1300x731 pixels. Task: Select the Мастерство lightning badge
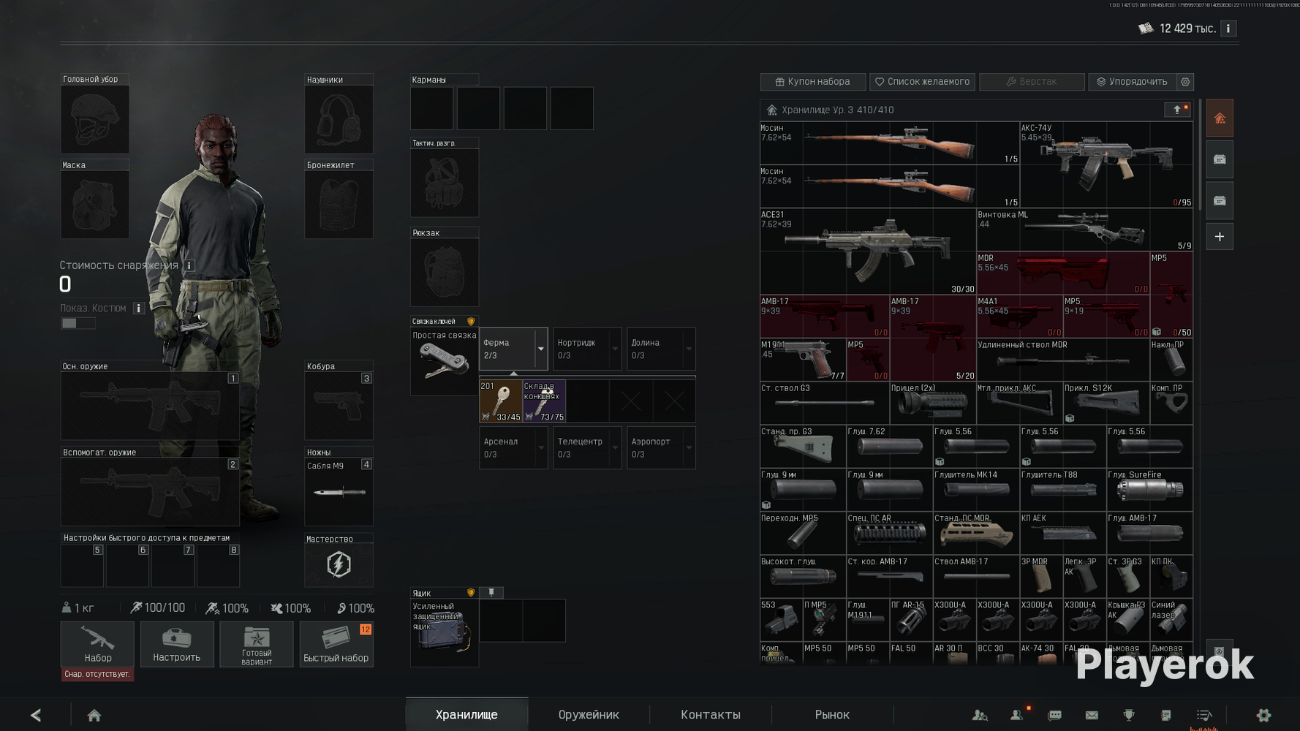(339, 564)
